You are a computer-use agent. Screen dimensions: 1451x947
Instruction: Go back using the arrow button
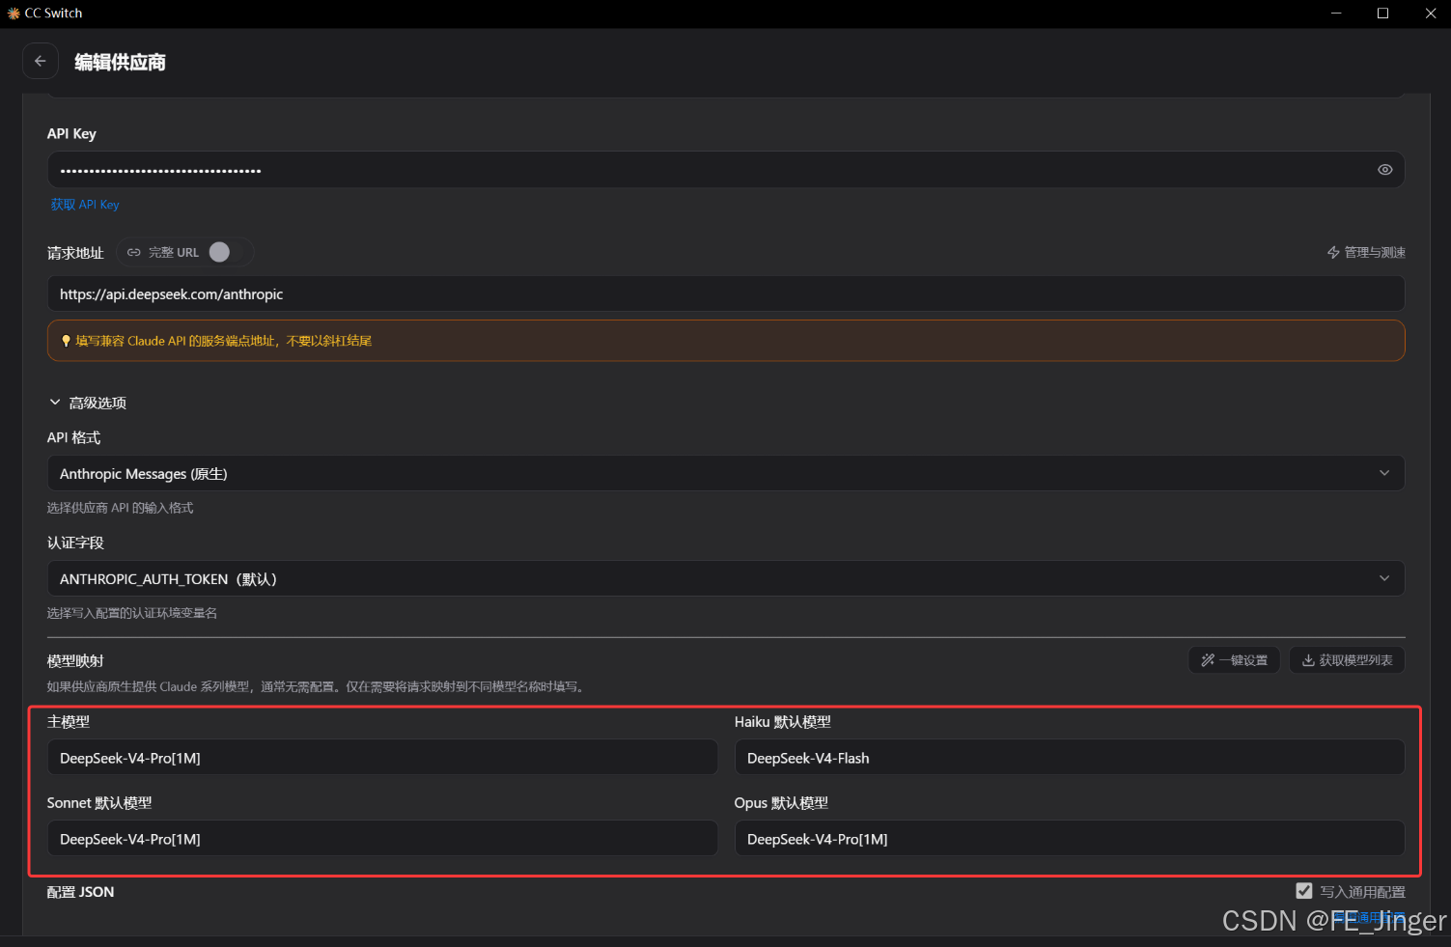click(x=40, y=61)
